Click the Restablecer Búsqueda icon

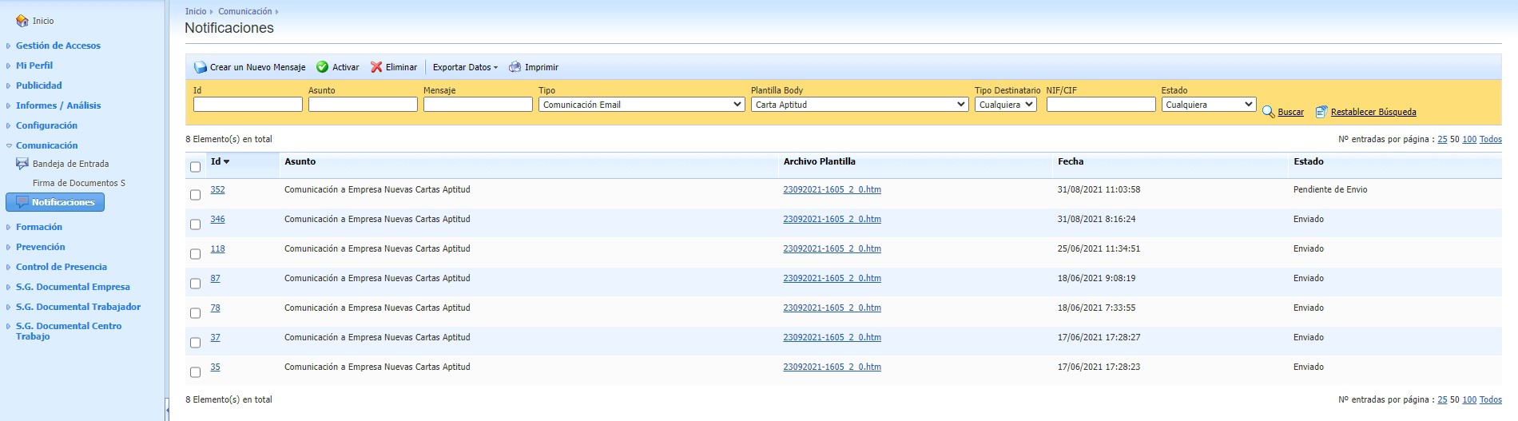(1321, 112)
